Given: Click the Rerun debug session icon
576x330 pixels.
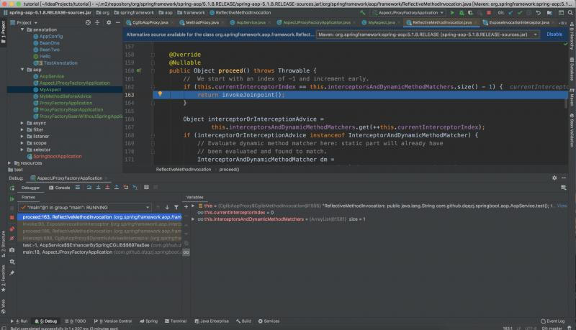Looking at the screenshot, I should tap(12, 188).
